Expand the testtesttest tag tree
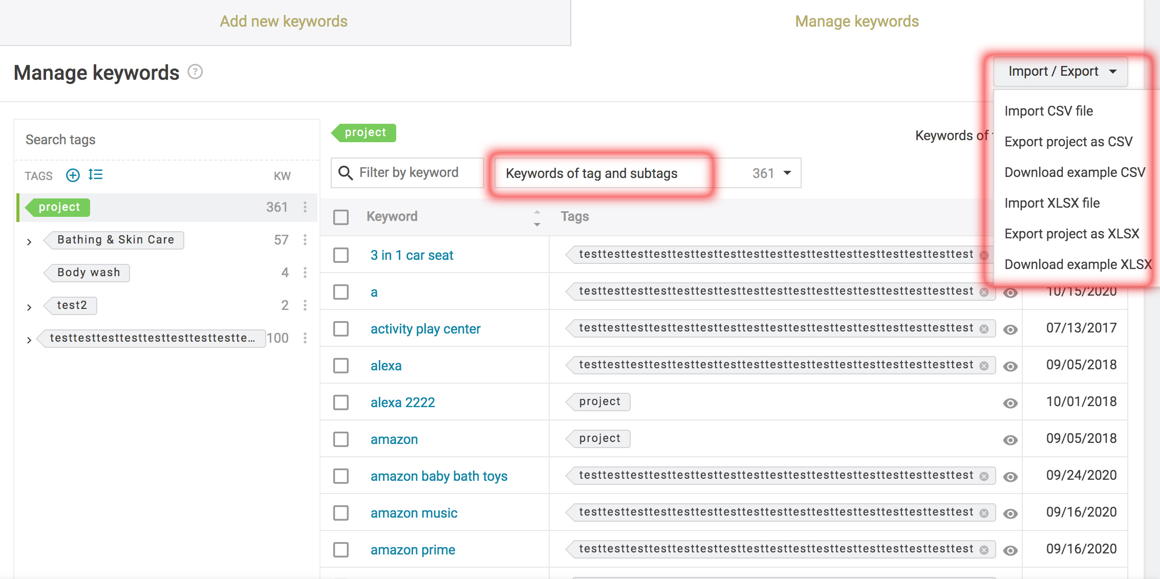 point(29,340)
